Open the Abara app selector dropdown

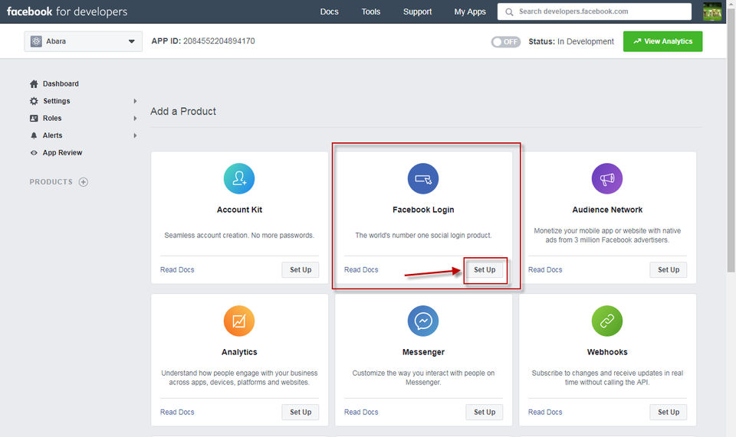coord(83,41)
